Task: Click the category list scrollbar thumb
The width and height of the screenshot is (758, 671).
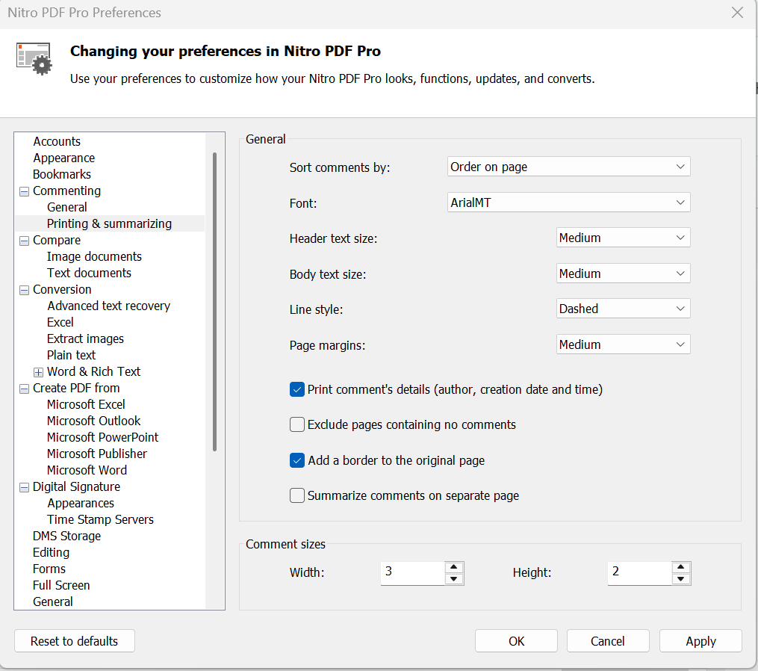Action: click(214, 302)
